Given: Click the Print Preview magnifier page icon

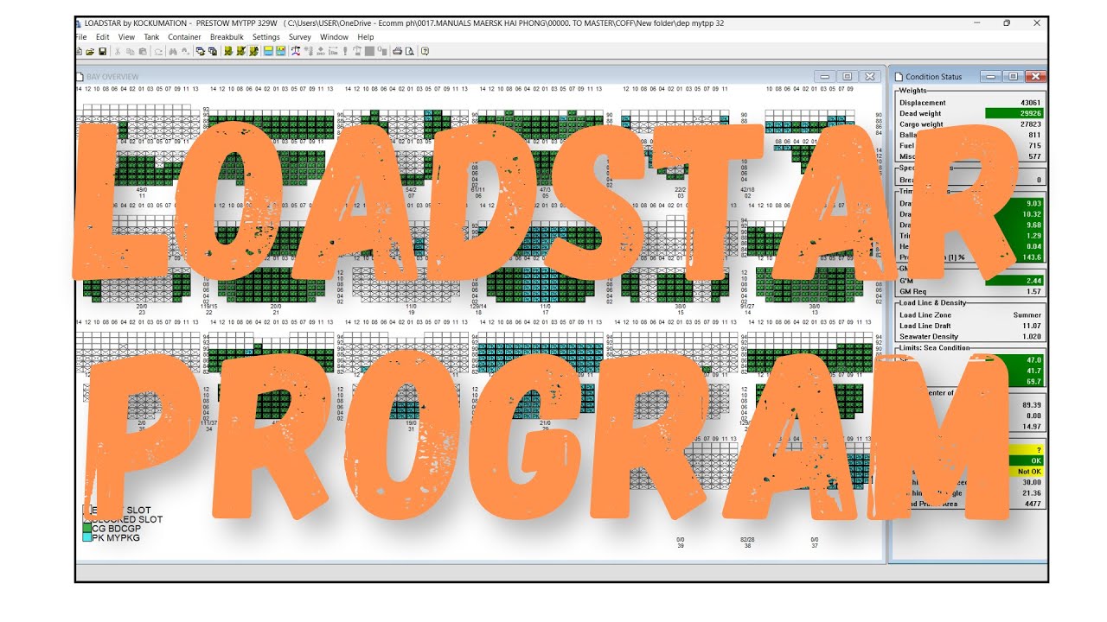Looking at the screenshot, I should (x=410, y=52).
